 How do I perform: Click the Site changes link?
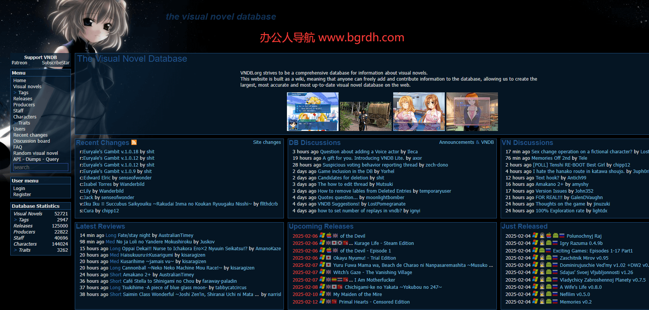click(267, 142)
